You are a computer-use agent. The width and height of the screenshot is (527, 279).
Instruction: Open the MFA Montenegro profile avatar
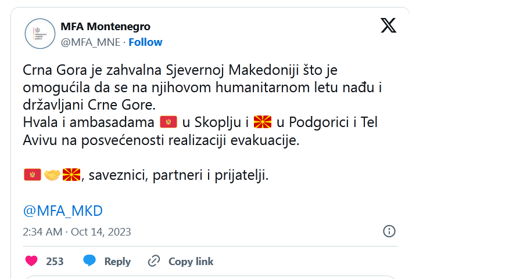coord(40,34)
